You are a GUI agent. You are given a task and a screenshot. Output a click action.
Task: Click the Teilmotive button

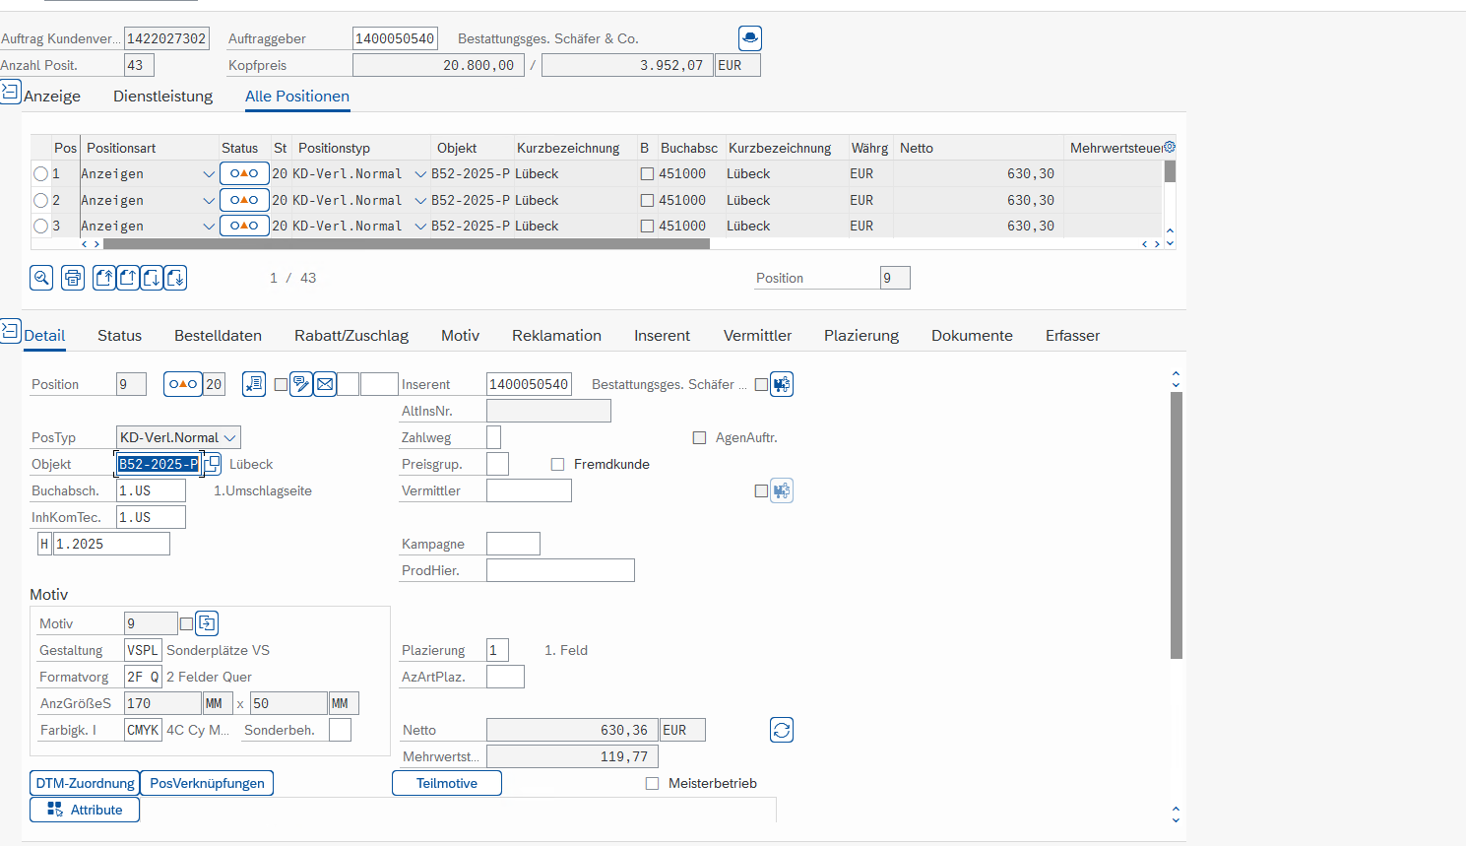pyautogui.click(x=447, y=783)
